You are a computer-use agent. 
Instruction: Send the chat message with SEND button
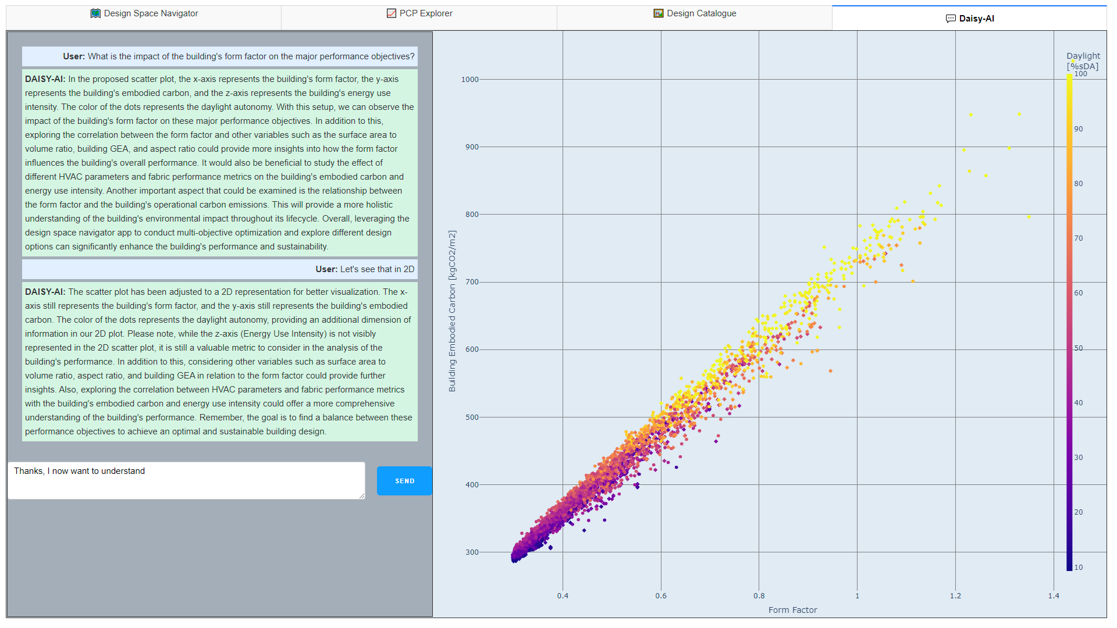pos(404,481)
